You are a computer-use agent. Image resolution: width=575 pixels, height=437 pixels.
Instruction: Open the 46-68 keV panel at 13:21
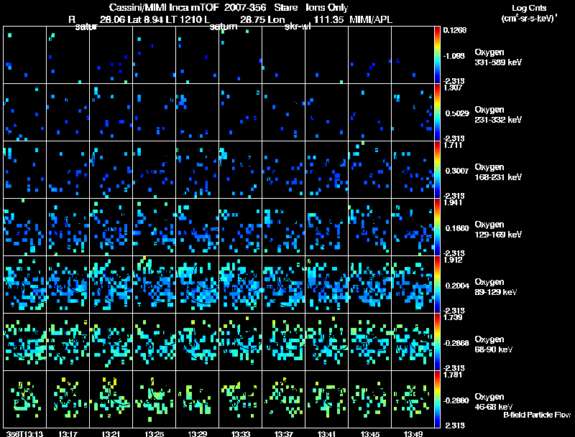[111, 400]
